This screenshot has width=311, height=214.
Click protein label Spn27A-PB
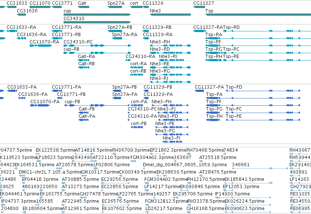click(124, 87)
